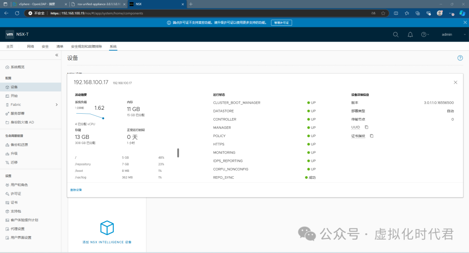Click the 不安全 site security indicator
This screenshot has width=469, height=253.
click(x=36, y=13)
